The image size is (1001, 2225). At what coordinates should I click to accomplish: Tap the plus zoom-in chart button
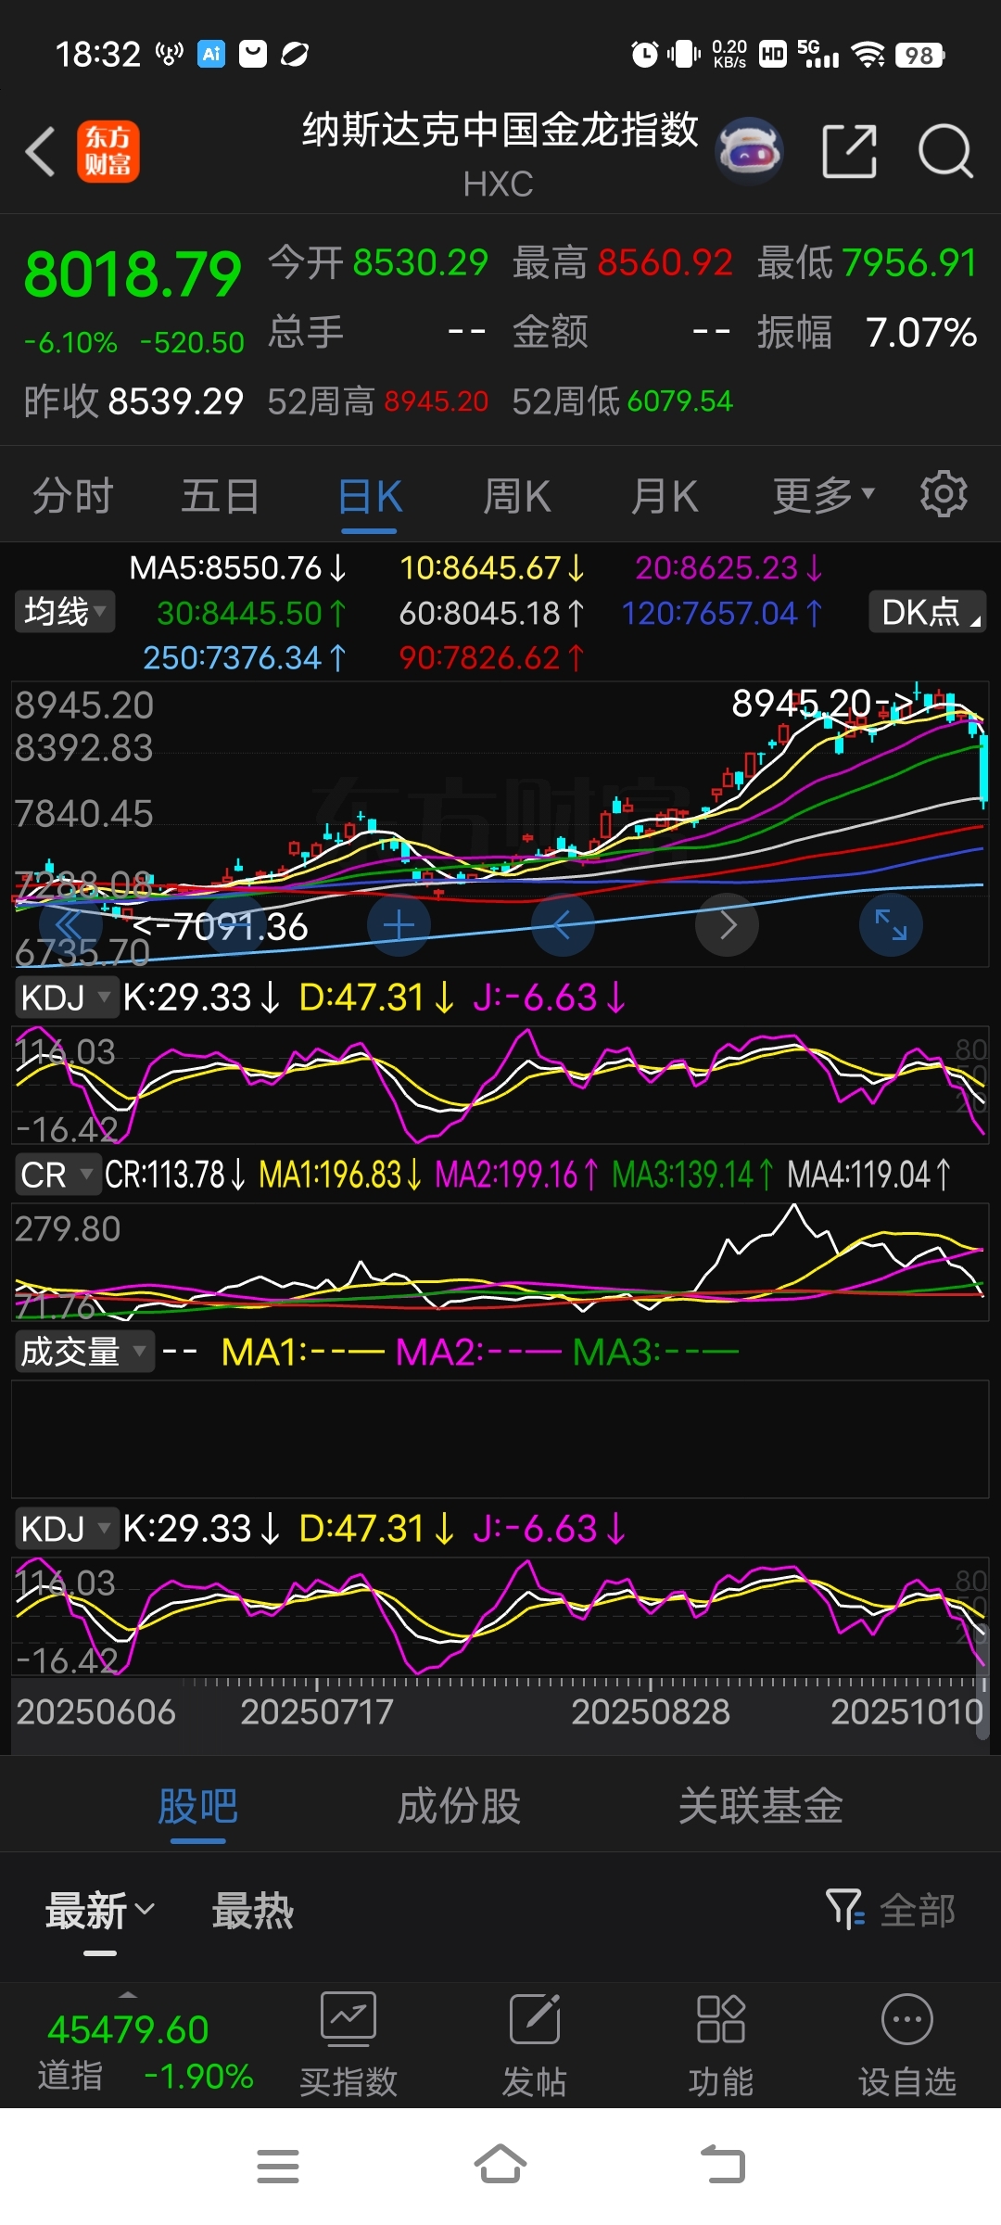(x=399, y=924)
